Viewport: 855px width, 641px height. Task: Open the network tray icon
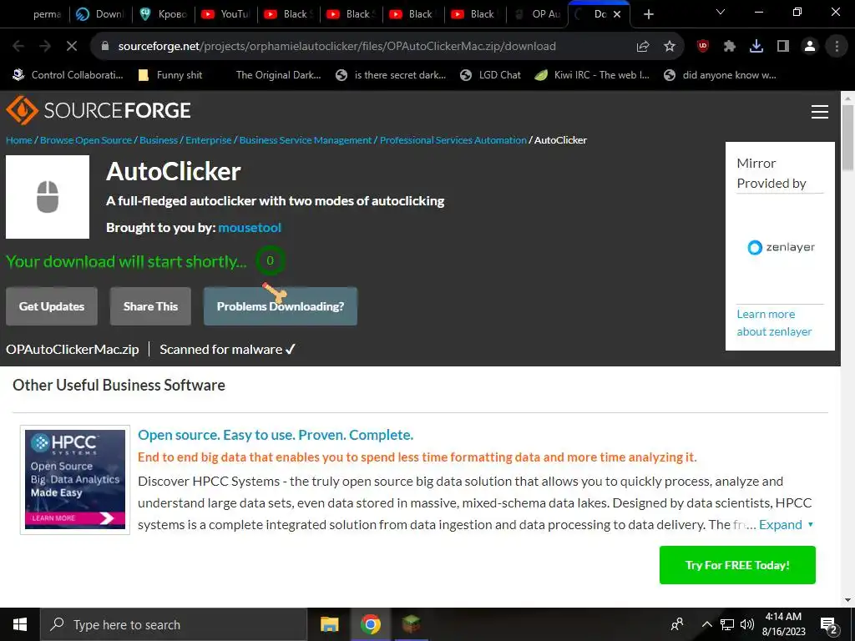(x=727, y=624)
